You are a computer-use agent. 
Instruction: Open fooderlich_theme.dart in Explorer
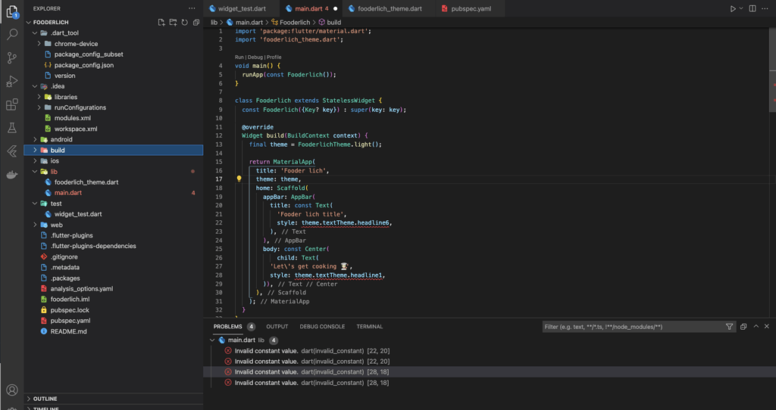pyautogui.click(x=86, y=182)
